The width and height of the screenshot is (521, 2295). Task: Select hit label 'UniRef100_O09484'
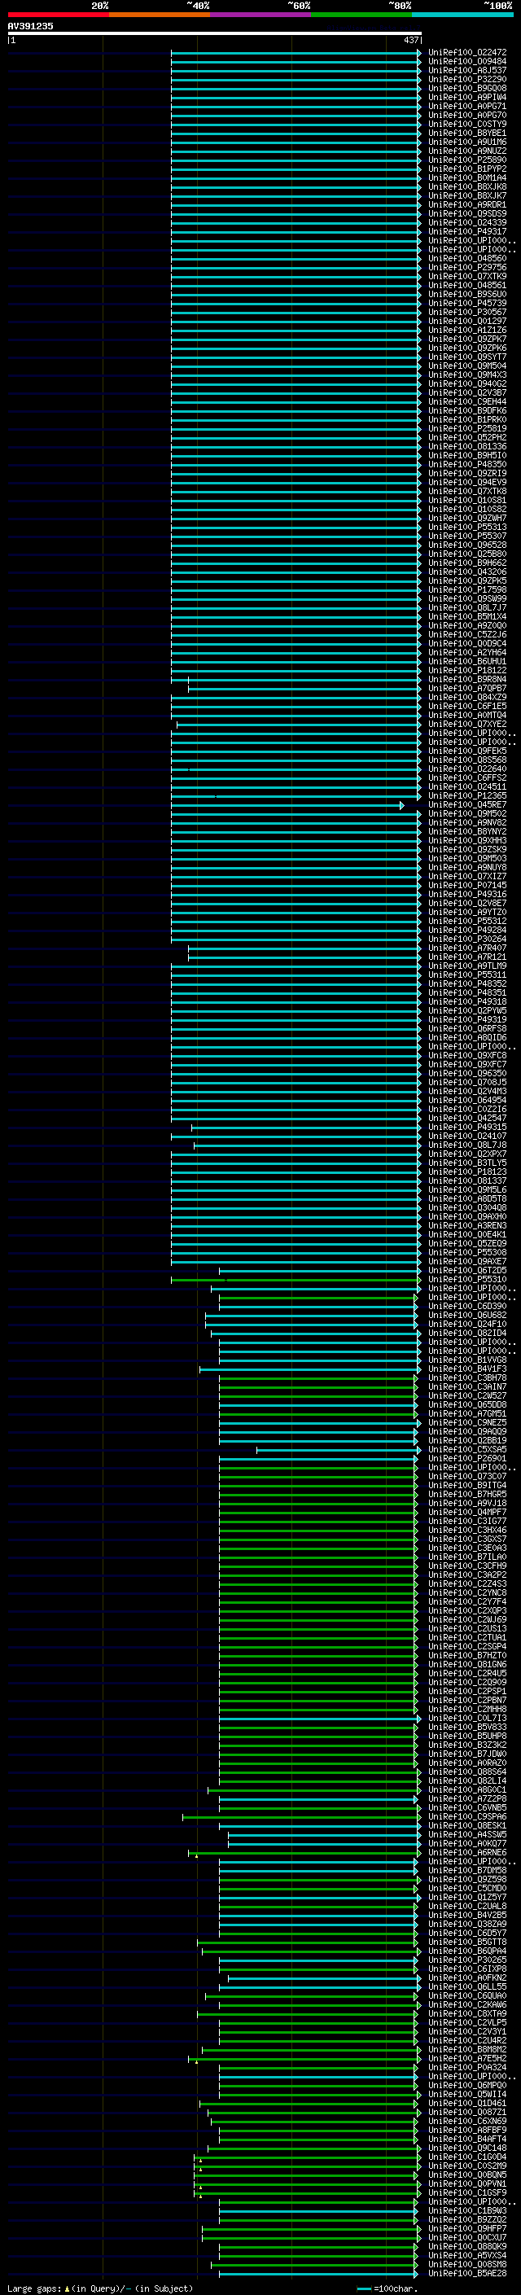click(x=467, y=62)
